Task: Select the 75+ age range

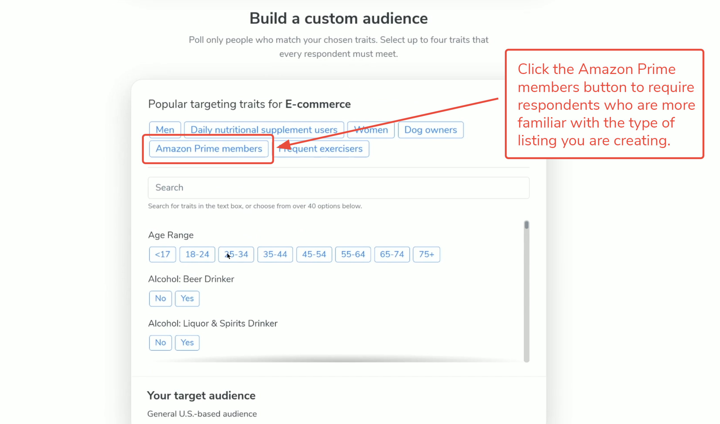Action: click(426, 254)
